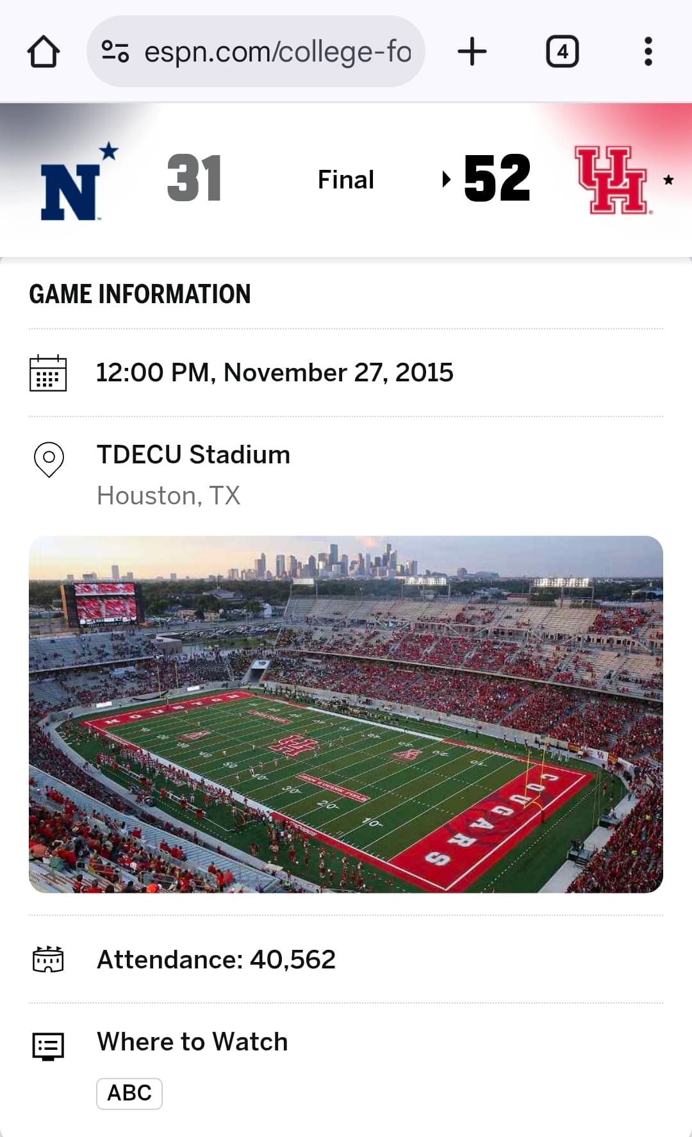Image resolution: width=692 pixels, height=1137 pixels.
Task: Select the ABC network button
Action: coord(129,1093)
